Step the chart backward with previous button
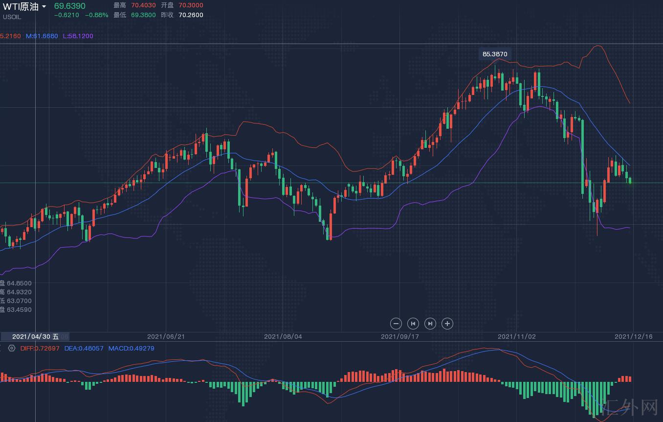 [x=413, y=324]
